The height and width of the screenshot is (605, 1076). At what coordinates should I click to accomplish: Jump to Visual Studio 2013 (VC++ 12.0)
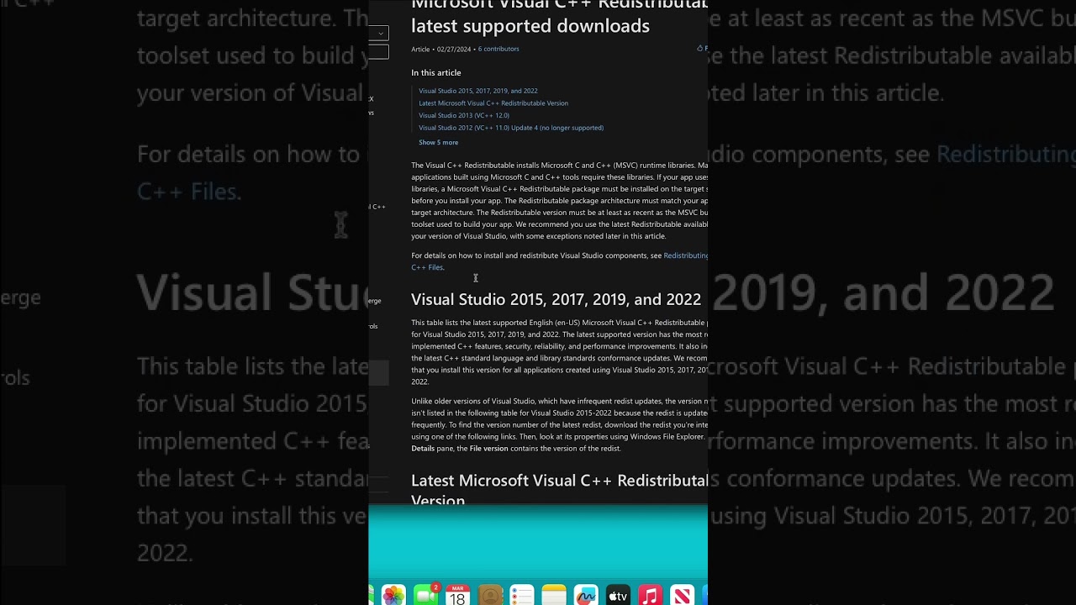click(x=464, y=115)
